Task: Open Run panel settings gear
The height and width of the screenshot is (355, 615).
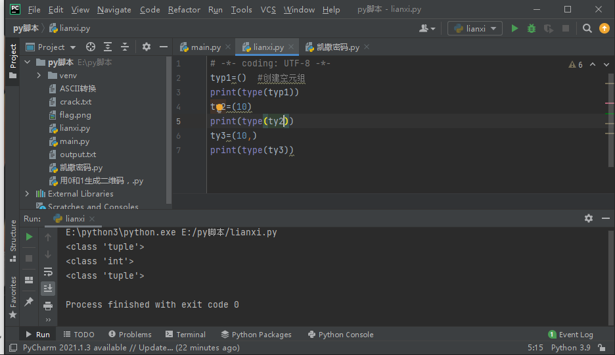Action: [588, 218]
